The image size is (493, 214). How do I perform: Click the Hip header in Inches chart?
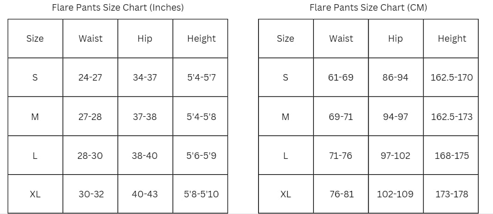[x=145, y=38]
